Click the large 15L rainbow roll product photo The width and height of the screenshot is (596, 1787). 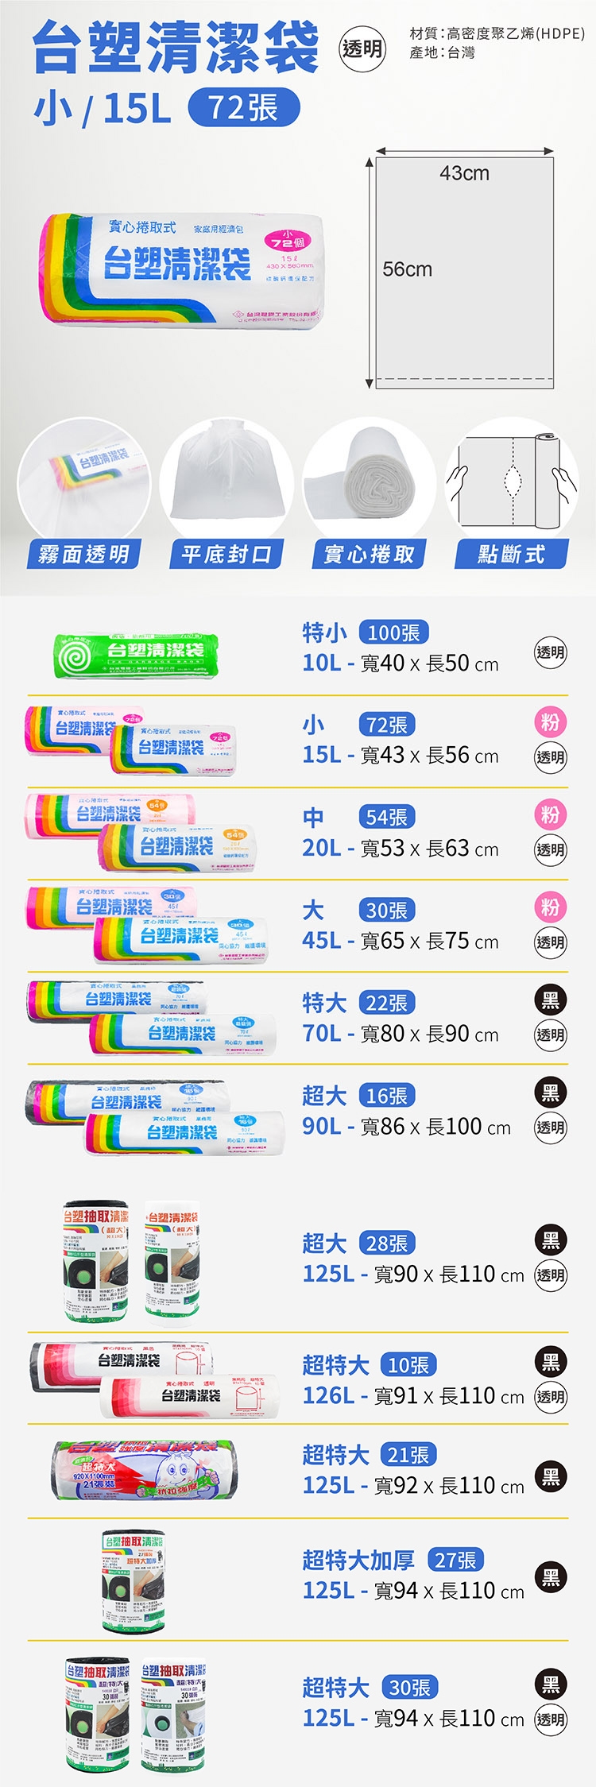coord(181,268)
